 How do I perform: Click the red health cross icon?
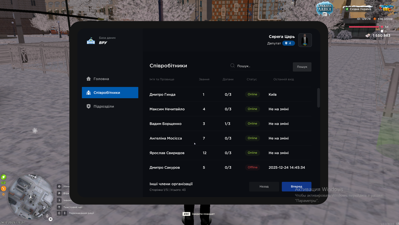pyautogui.click(x=382, y=27)
